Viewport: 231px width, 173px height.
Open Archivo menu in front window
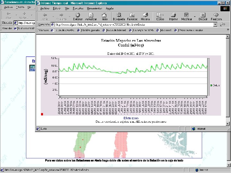(45, 8)
